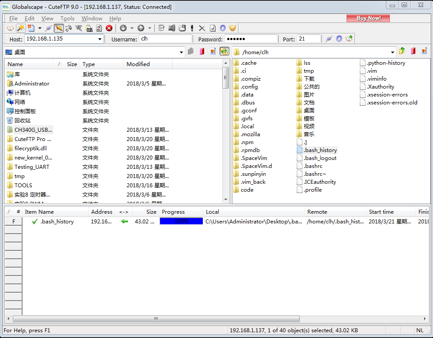The image size is (433, 338).
Task: Click the Edit file notepad icon
Action: pyautogui.click(x=161, y=28)
